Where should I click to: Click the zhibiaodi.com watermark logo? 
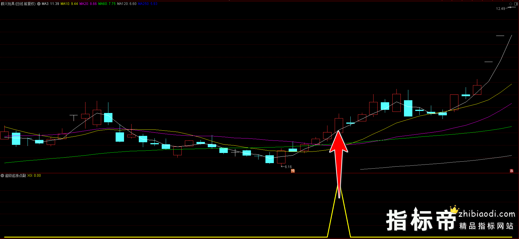tap(487, 214)
